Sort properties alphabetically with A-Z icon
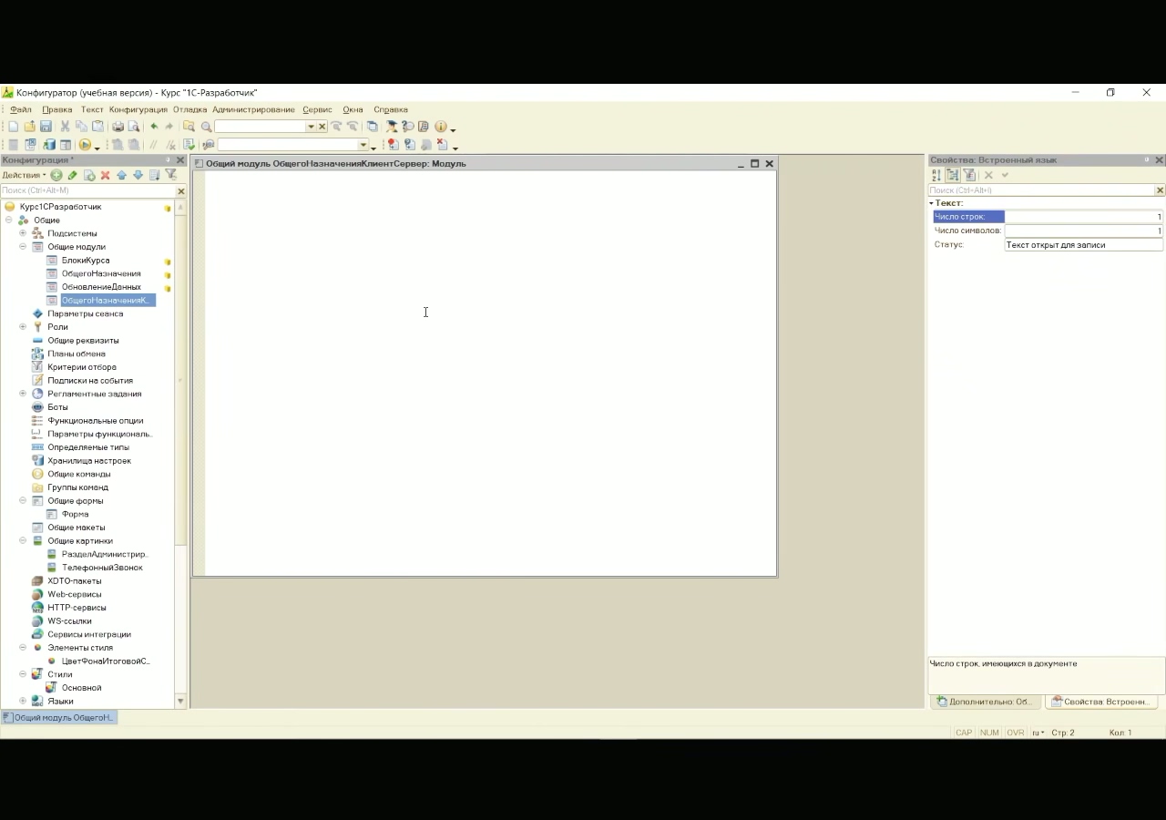1166x820 pixels. coord(936,175)
